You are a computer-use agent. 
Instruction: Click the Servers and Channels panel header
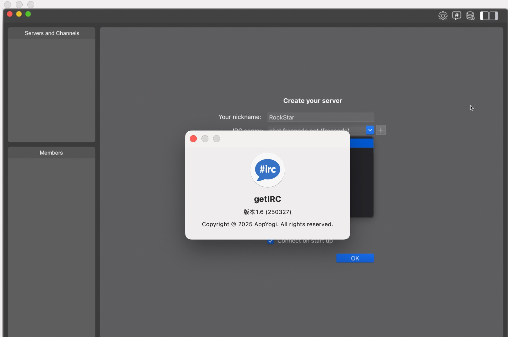(x=52, y=33)
